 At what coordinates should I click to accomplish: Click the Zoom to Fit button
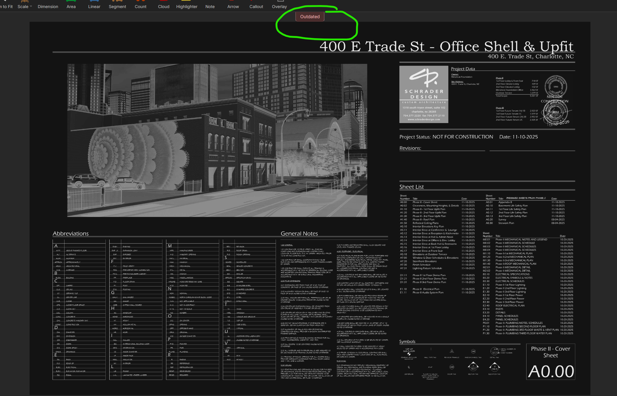(x=7, y=6)
